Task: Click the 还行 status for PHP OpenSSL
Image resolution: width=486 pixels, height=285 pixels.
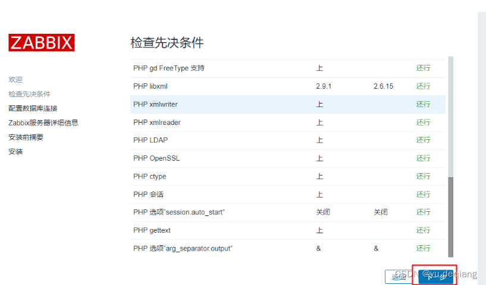Action: click(x=423, y=158)
